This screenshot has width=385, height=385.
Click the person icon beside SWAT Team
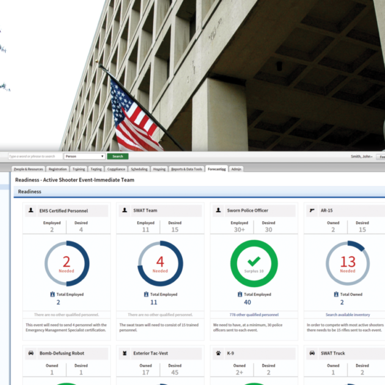(x=125, y=210)
